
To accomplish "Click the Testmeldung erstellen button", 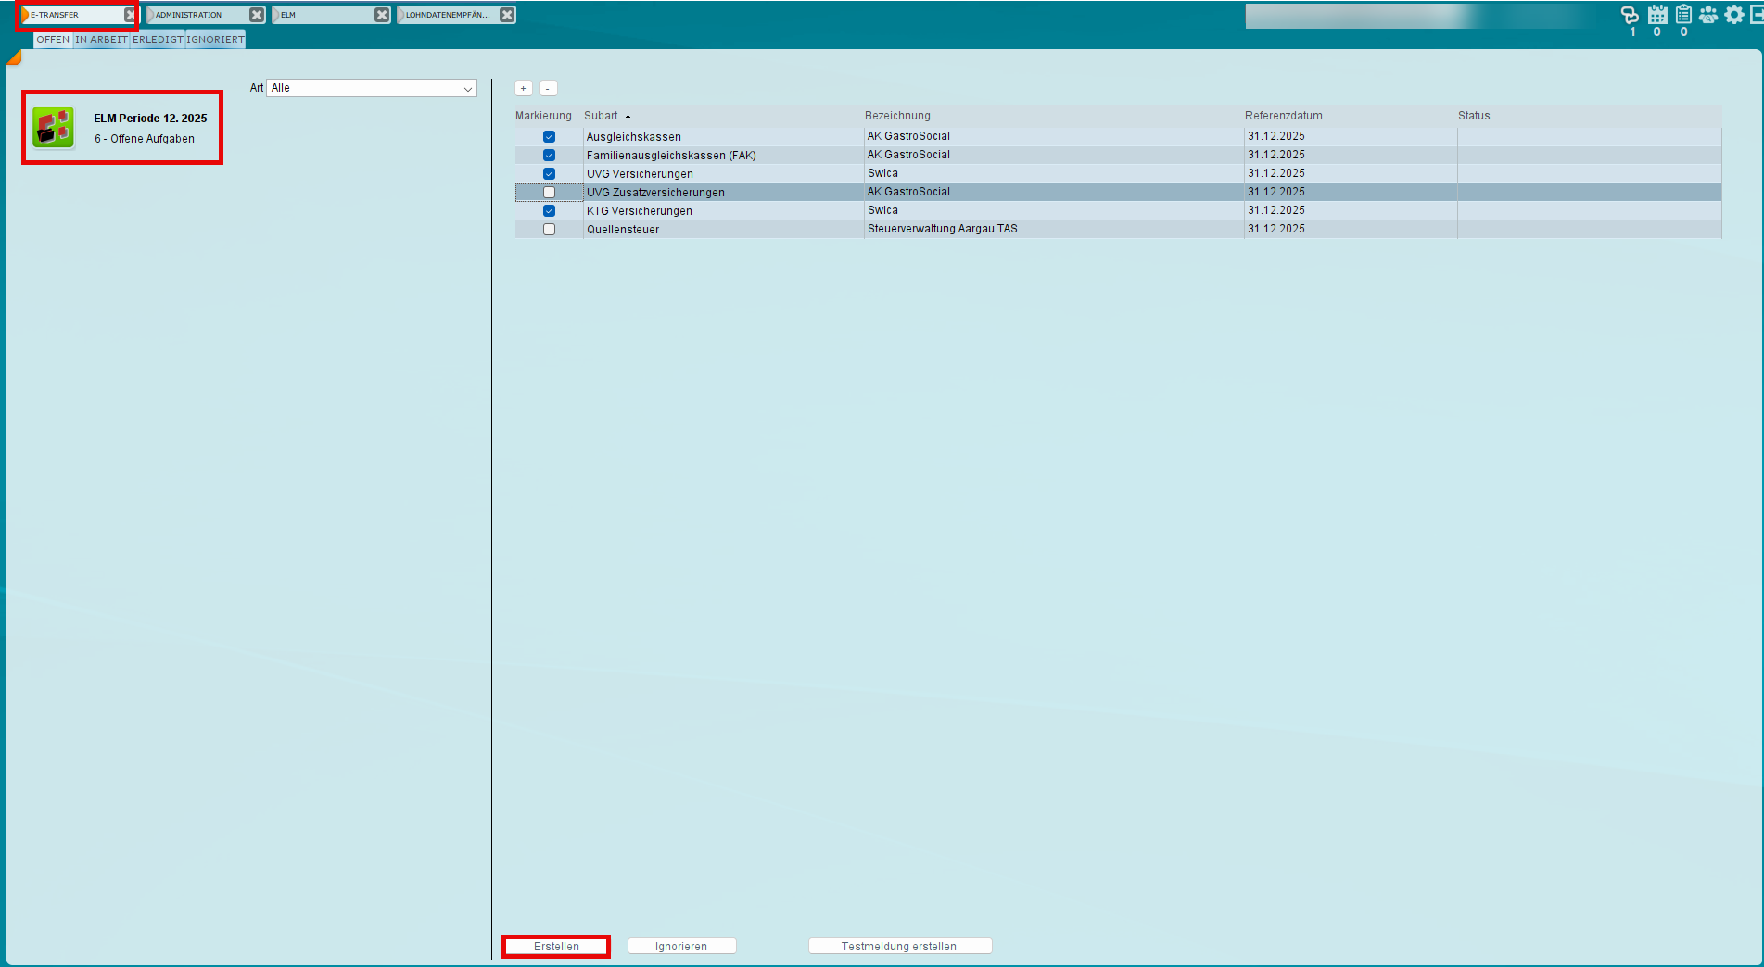I will (x=899, y=946).
